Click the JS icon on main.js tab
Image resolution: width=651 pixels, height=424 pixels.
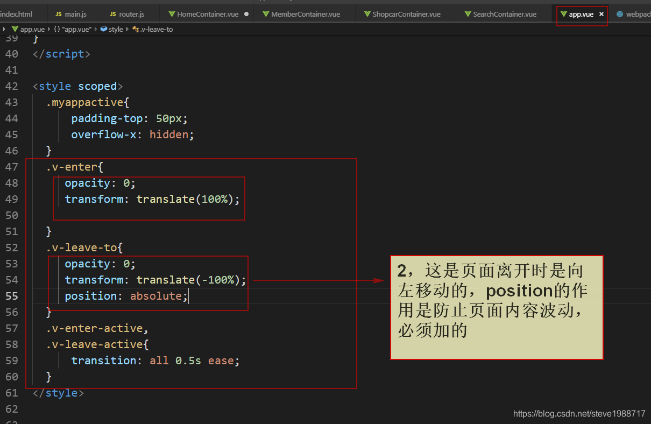tap(58, 14)
